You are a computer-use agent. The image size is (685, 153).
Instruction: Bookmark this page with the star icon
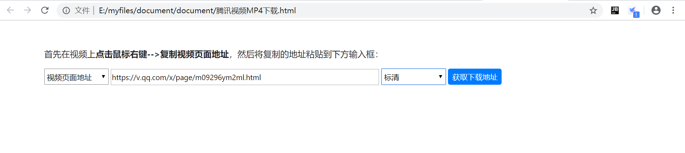pyautogui.click(x=593, y=10)
